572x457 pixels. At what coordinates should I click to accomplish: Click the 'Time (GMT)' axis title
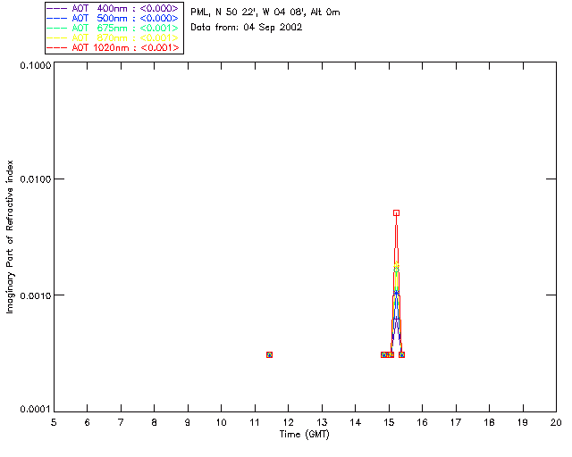coord(304,435)
